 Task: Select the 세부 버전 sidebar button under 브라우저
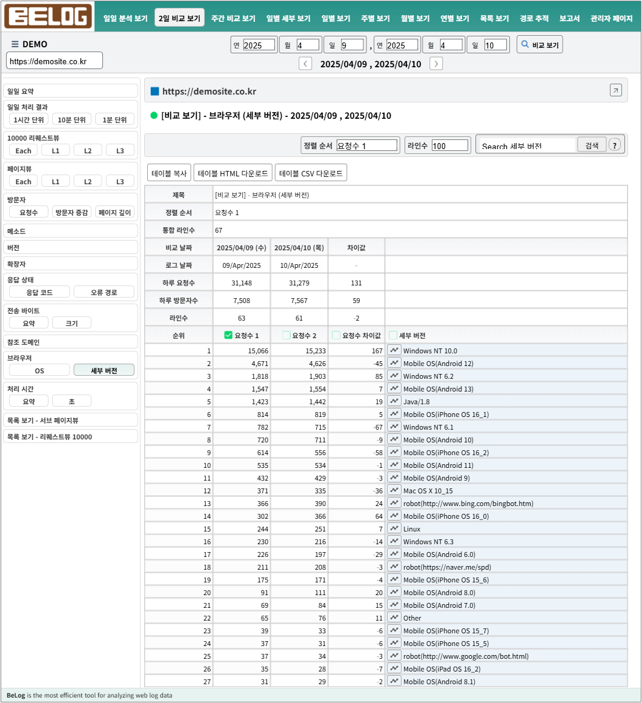104,370
